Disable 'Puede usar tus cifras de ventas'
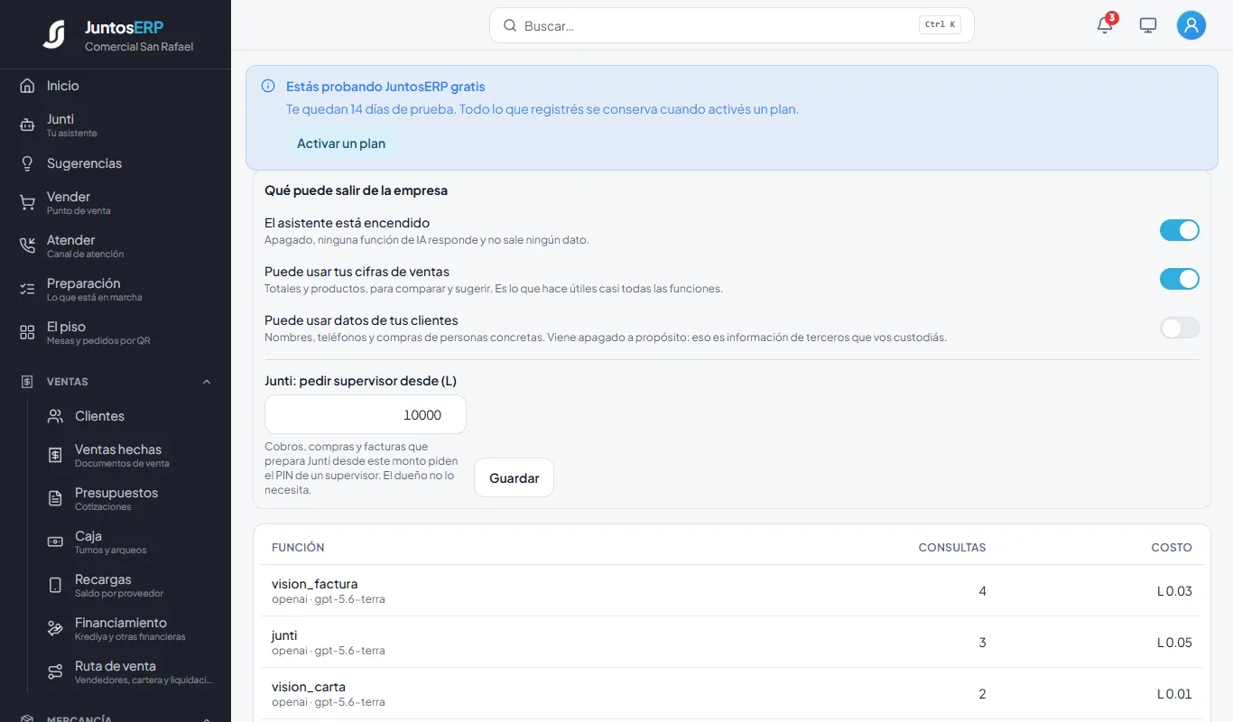 (x=1180, y=279)
